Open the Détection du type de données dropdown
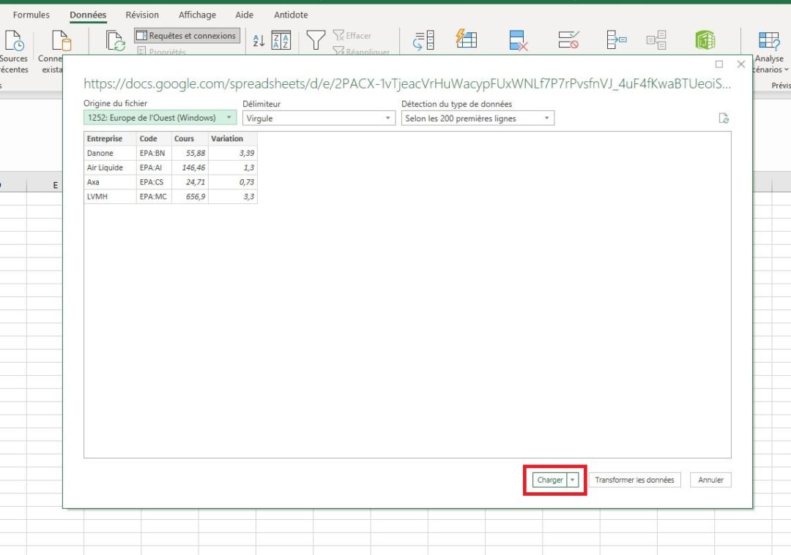This screenshot has width=791, height=555. click(546, 118)
